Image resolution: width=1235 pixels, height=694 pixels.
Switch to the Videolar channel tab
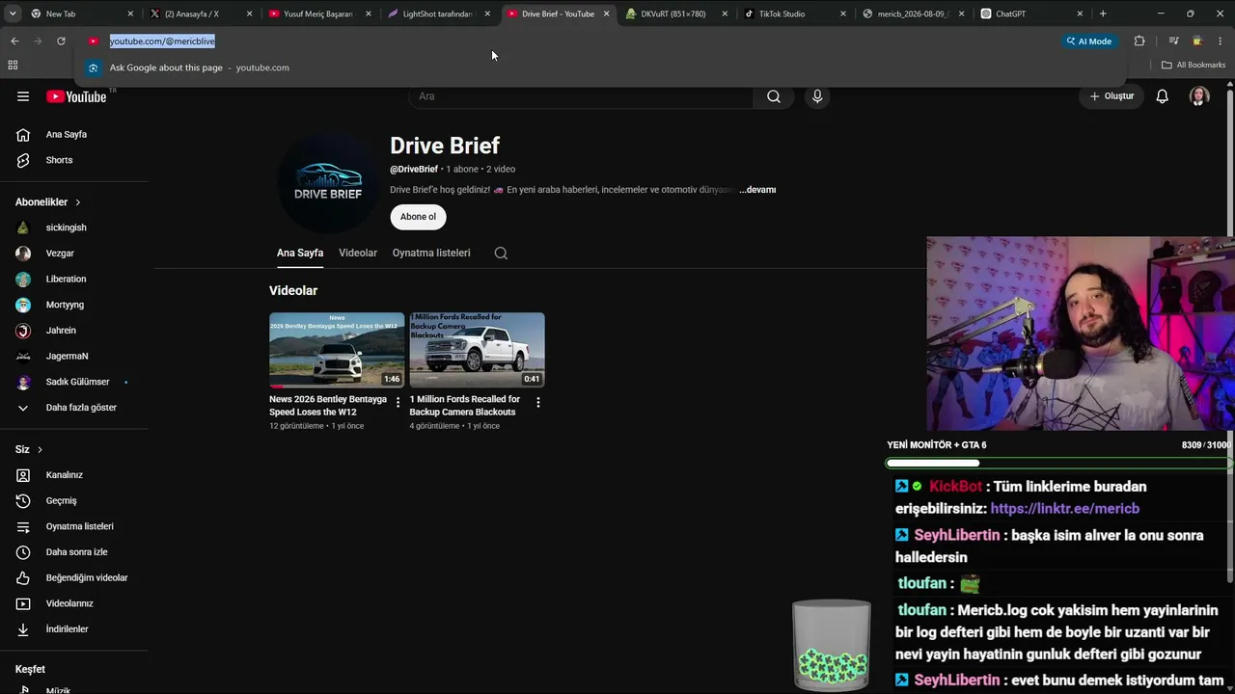pos(358,253)
